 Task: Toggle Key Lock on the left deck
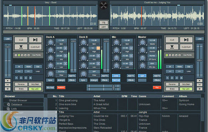(35, 89)
